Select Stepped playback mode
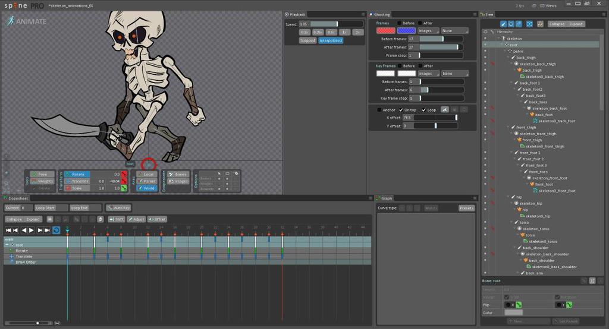This screenshot has height=329, width=609. [307, 40]
